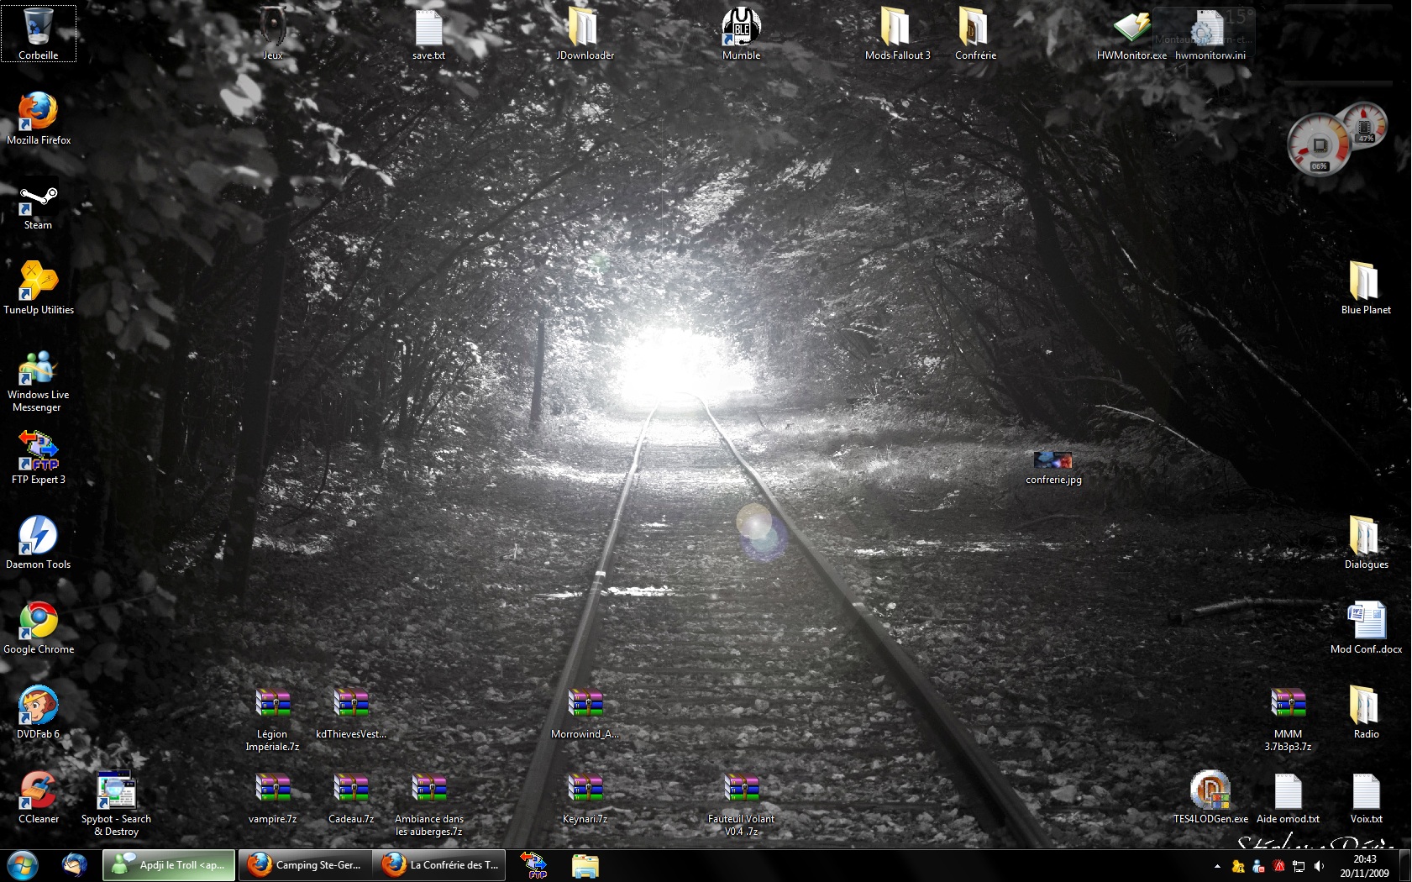
Task: Select the Jeux desktop icon
Action: 272,34
